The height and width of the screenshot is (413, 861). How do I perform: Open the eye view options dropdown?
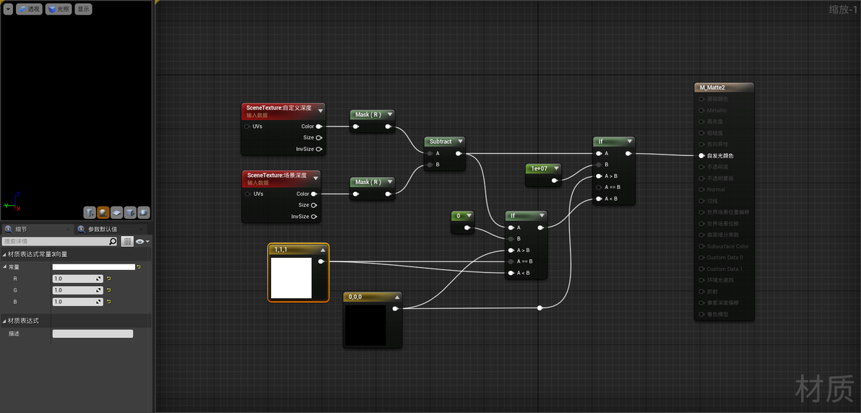point(143,241)
